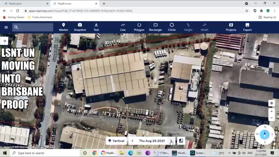Go to next survey date

coord(171,141)
